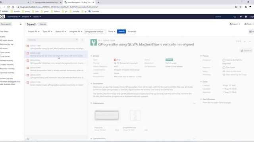Go to next issue arrow icon
254x142 pixels.
point(250,41)
